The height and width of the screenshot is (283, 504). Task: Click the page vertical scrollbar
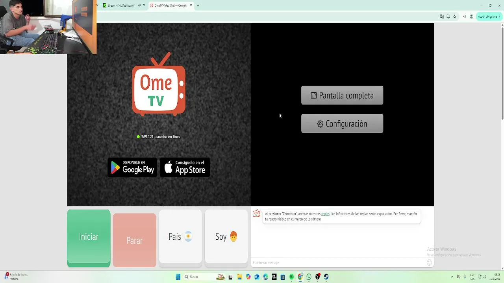tap(502, 73)
